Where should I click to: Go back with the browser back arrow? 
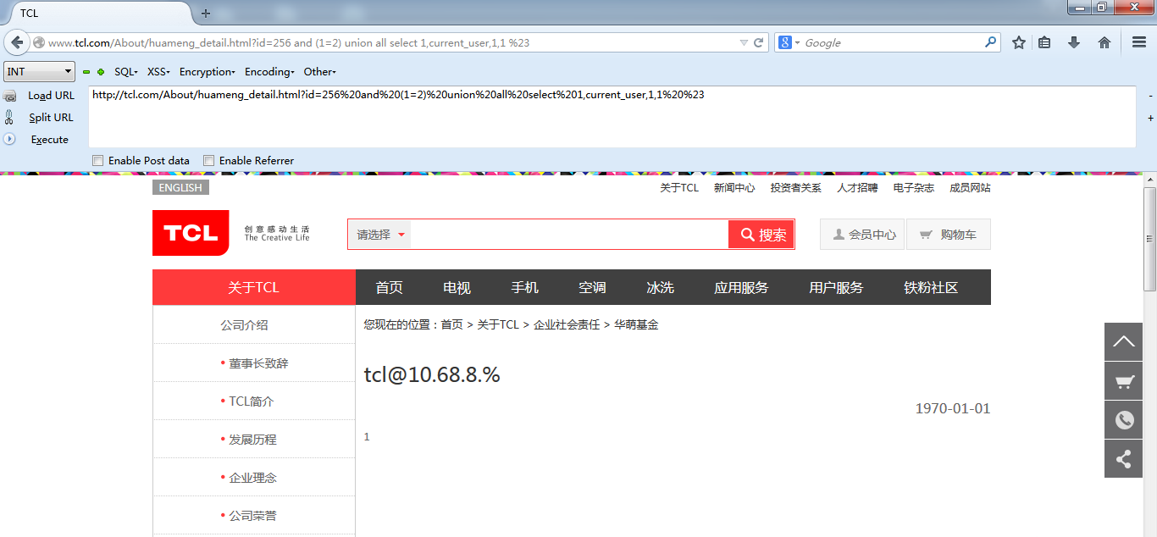tap(16, 42)
